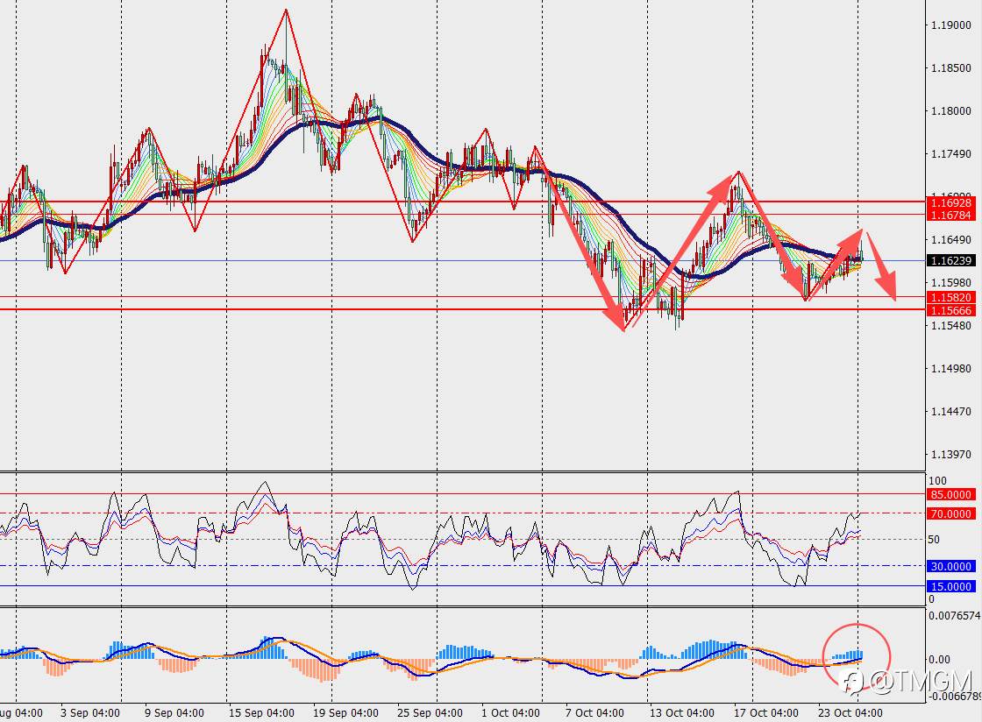Click the red circle on MACD histogram
The height and width of the screenshot is (722, 982).
[856, 656]
